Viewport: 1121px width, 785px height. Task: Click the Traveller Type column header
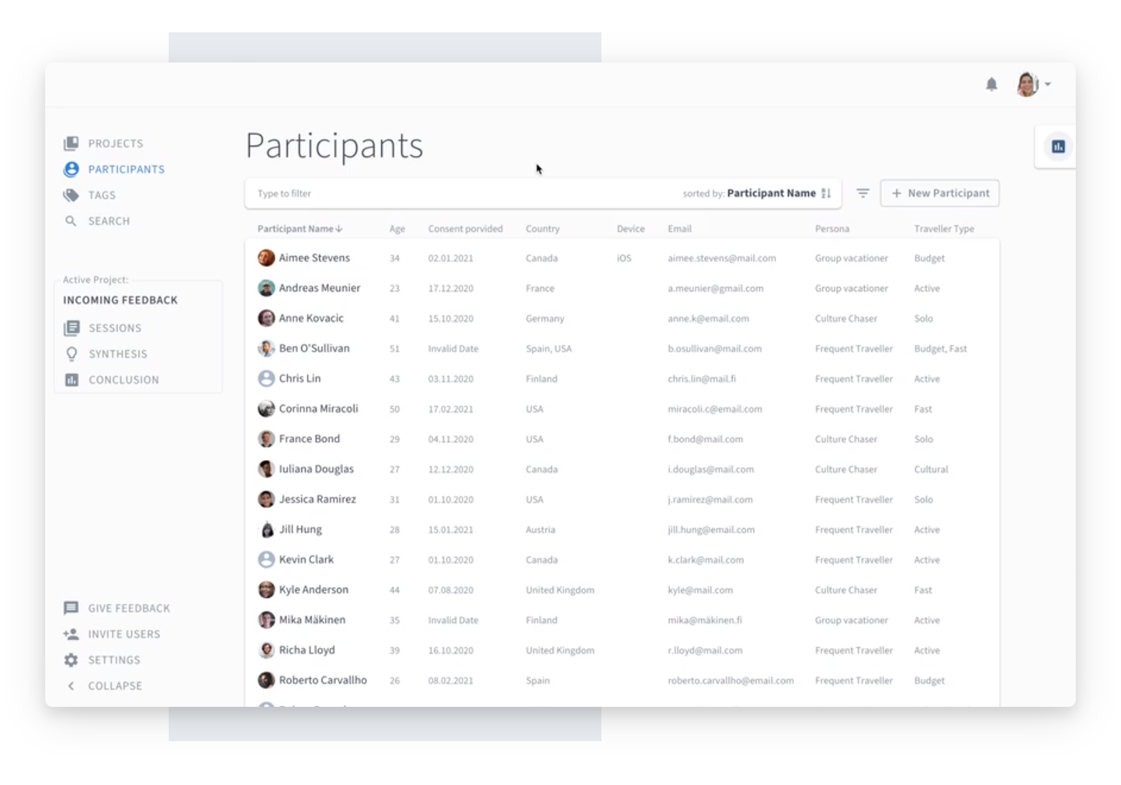point(944,229)
